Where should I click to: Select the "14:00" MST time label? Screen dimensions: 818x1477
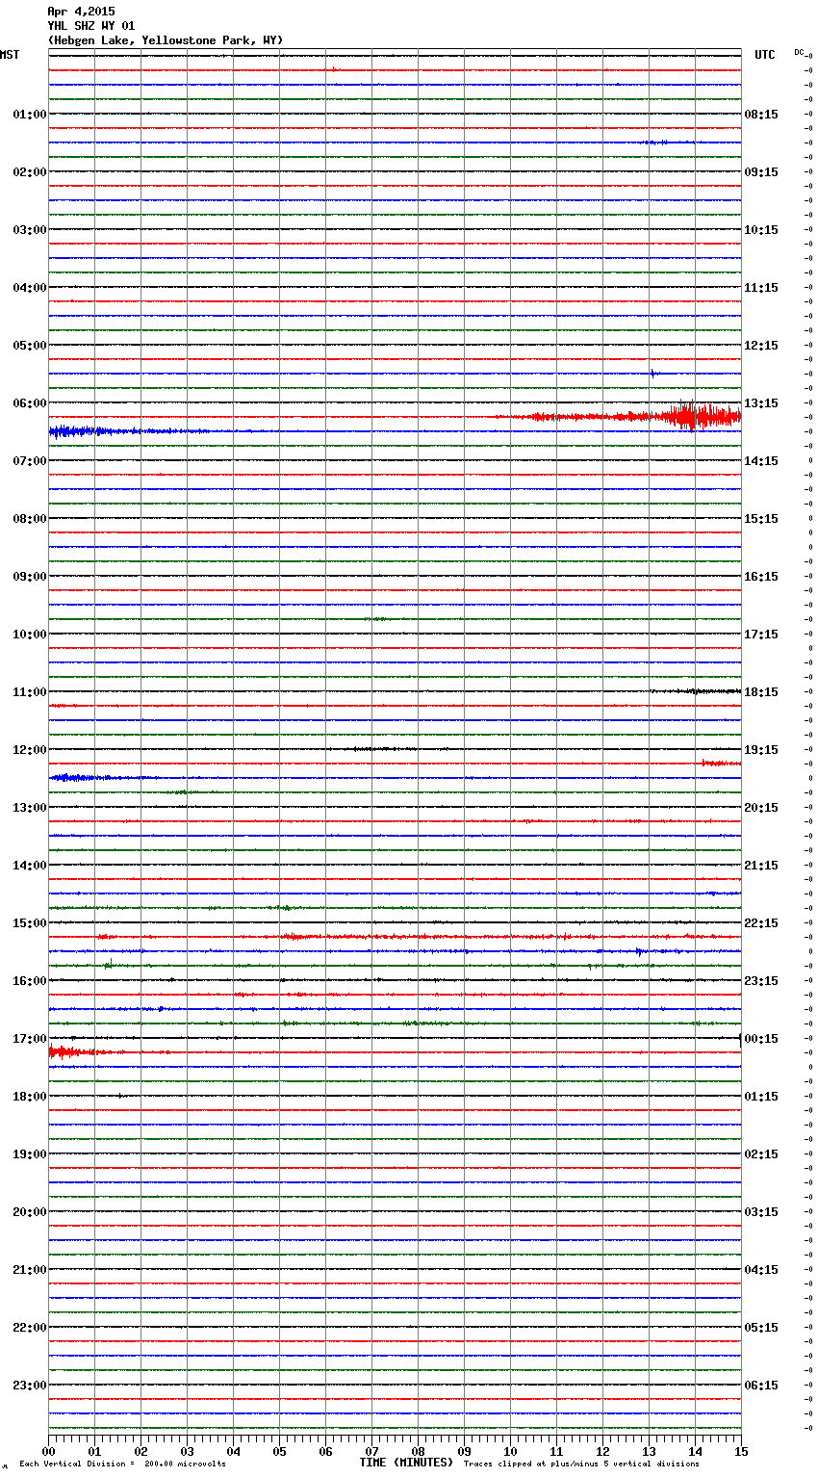point(30,866)
